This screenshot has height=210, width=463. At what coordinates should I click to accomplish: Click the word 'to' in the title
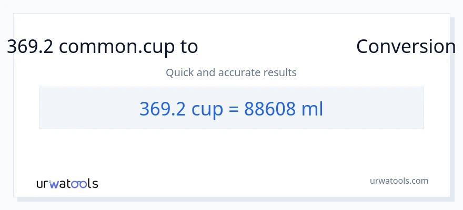point(189,47)
